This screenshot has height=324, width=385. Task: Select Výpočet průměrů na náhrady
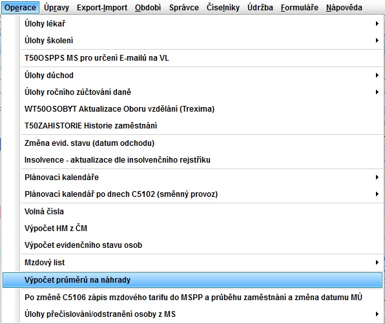(192, 280)
